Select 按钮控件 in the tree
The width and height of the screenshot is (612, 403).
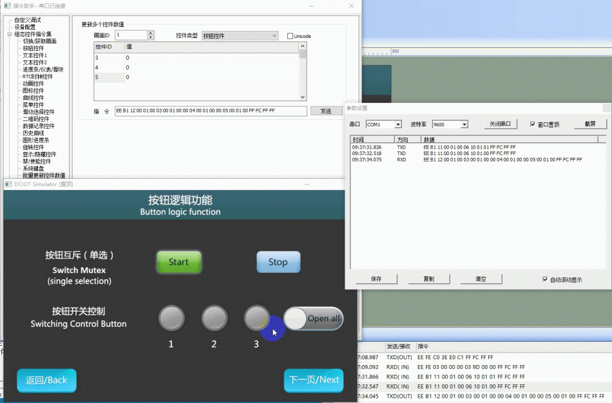click(x=33, y=48)
